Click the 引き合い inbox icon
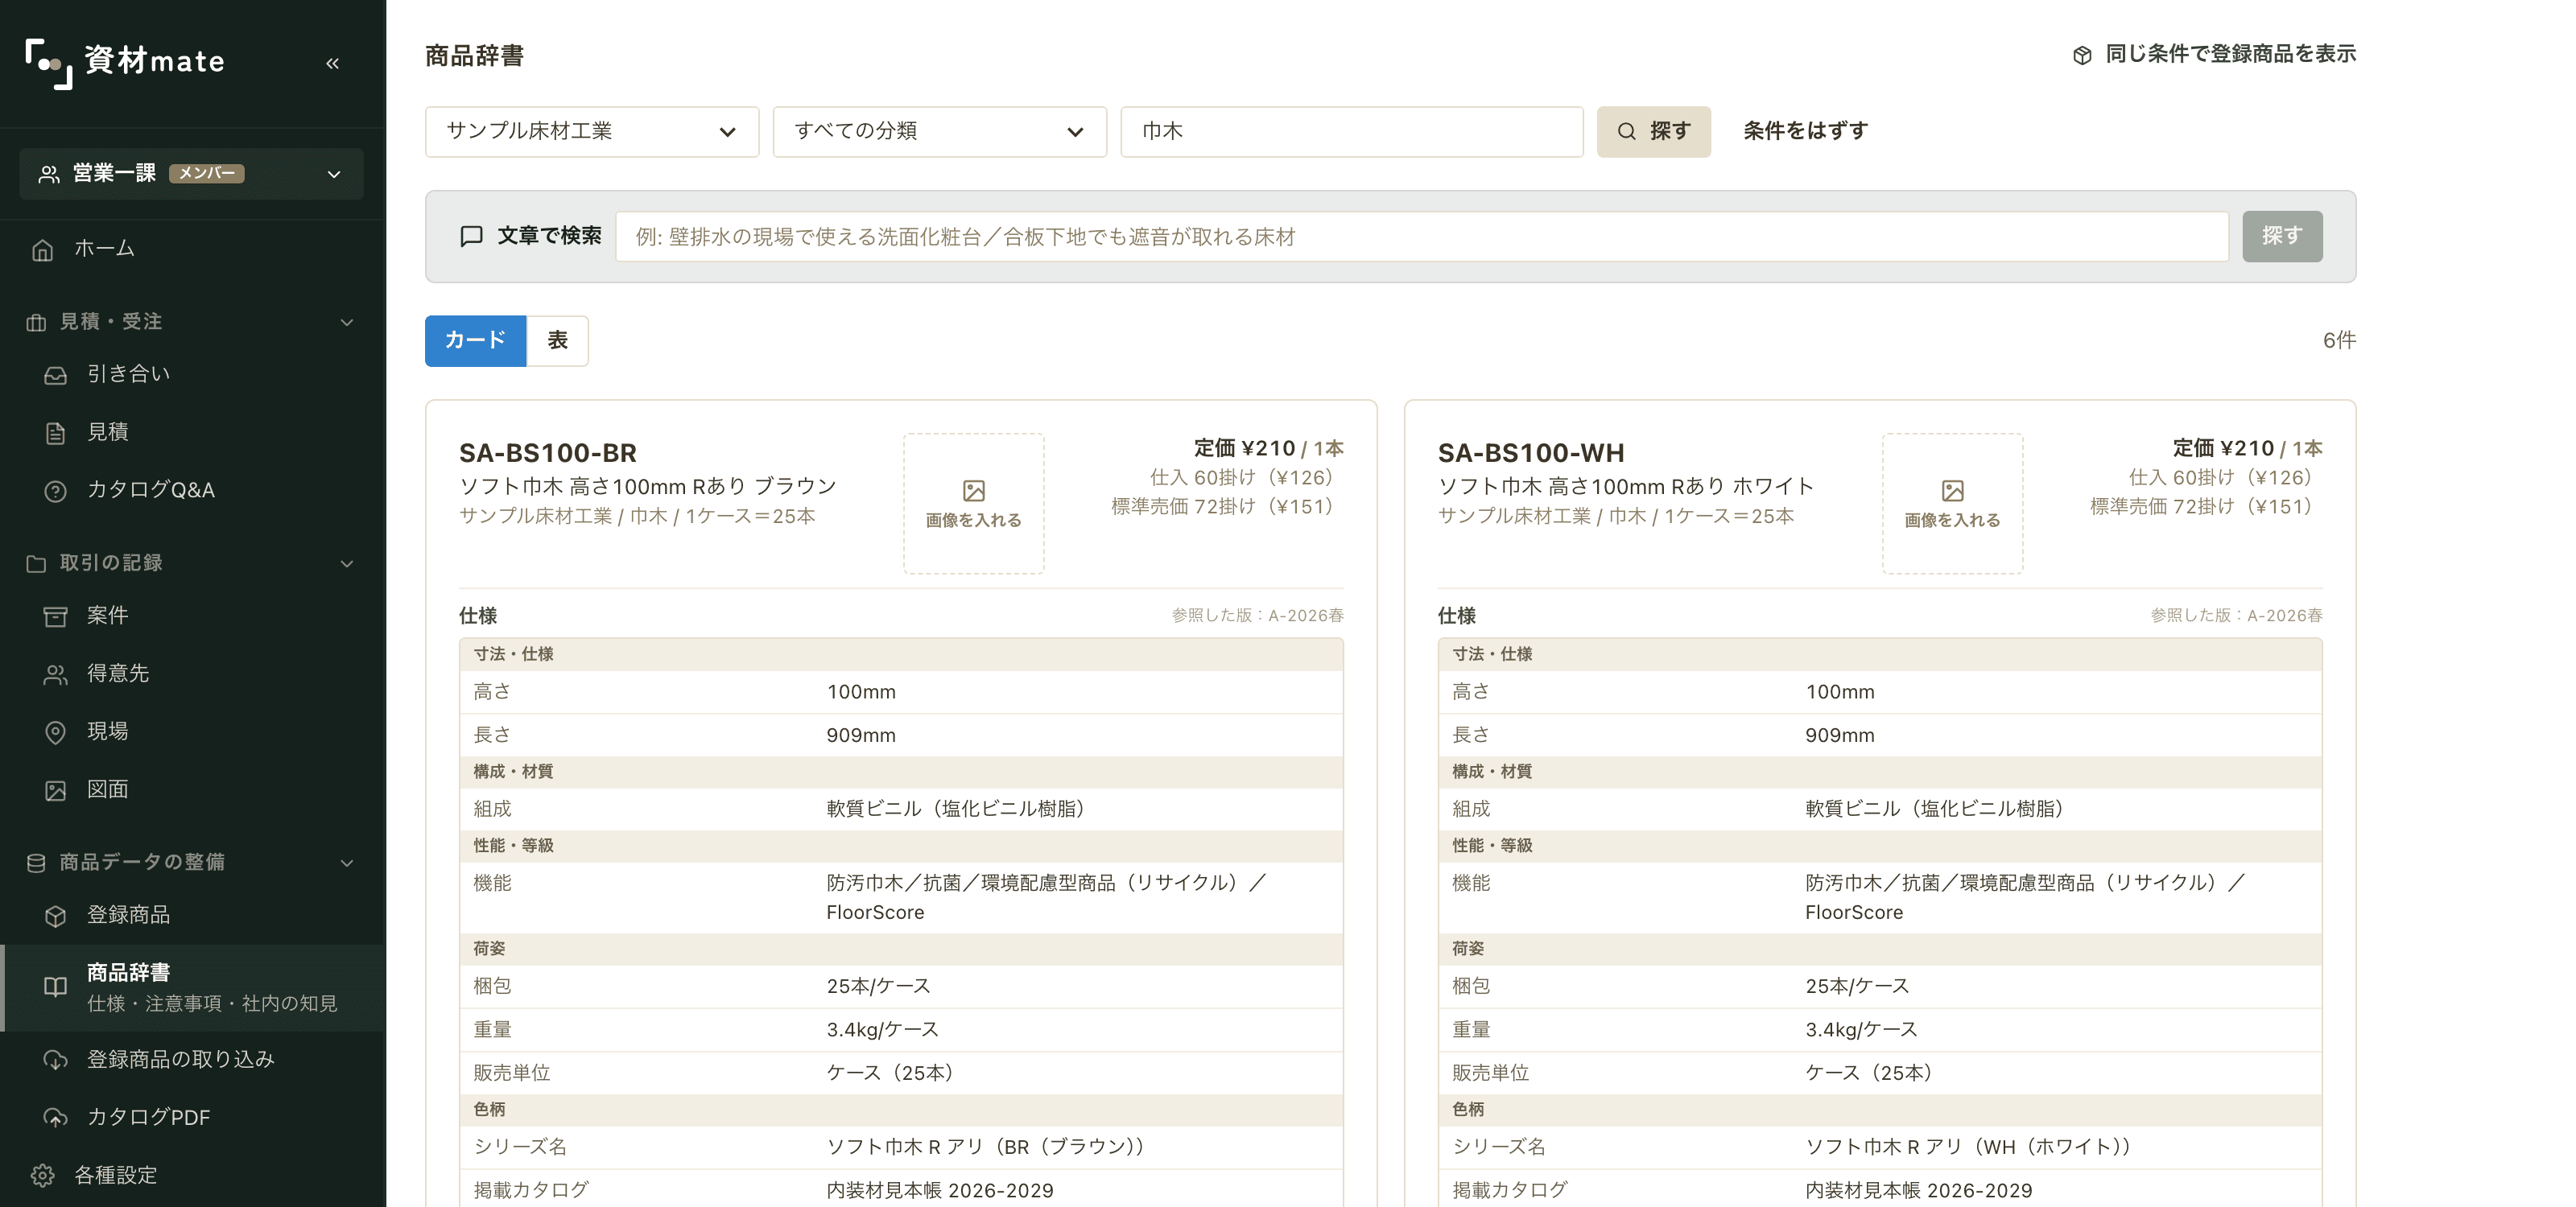The height and width of the screenshot is (1207, 2576). click(x=56, y=375)
